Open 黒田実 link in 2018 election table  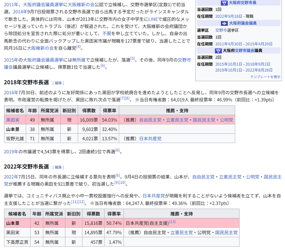pyautogui.click(x=13, y=120)
